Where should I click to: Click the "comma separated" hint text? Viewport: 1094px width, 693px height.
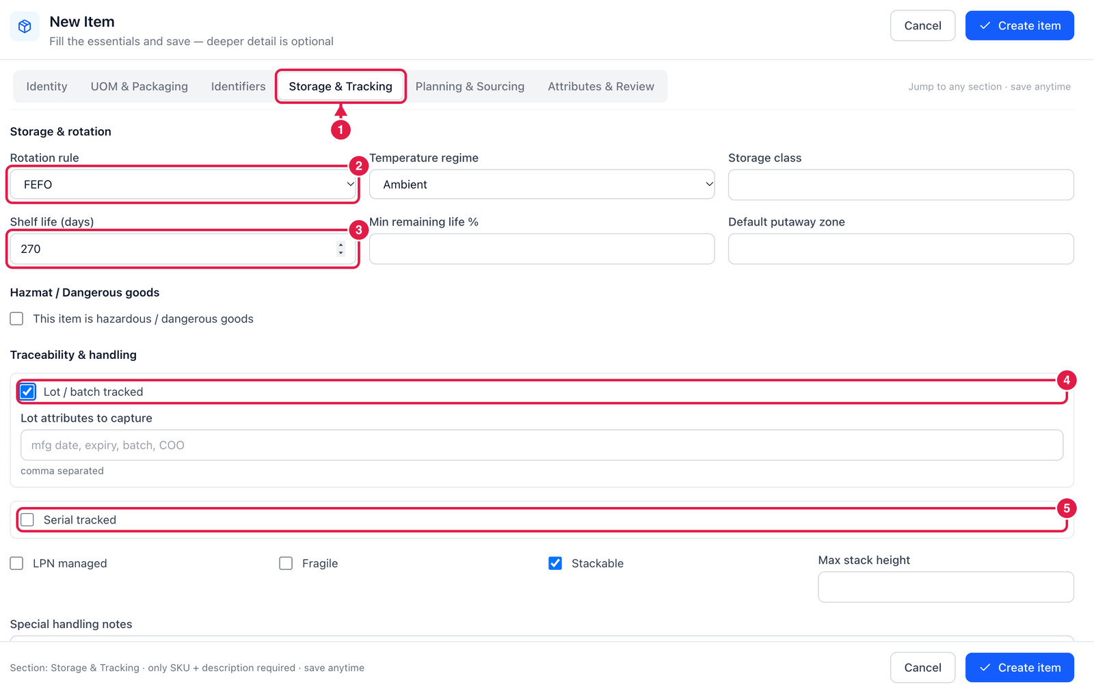tap(62, 471)
